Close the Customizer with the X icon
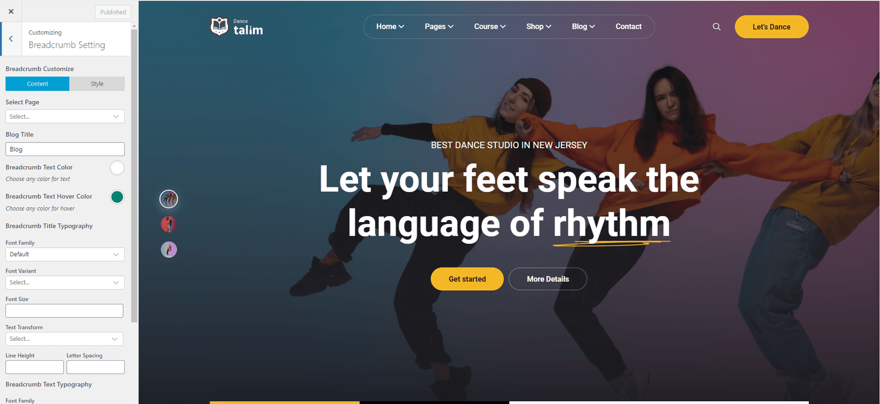Viewport: 880px width, 404px height. tap(11, 11)
